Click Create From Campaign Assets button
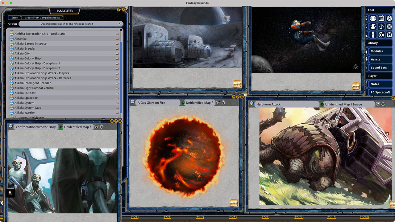This screenshot has width=395, height=222. pyautogui.click(x=42, y=18)
